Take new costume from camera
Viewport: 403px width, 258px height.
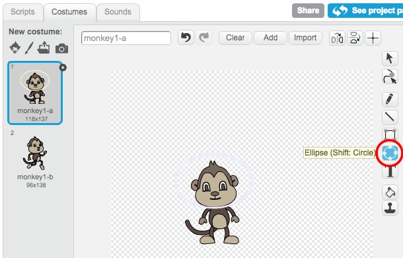point(61,48)
